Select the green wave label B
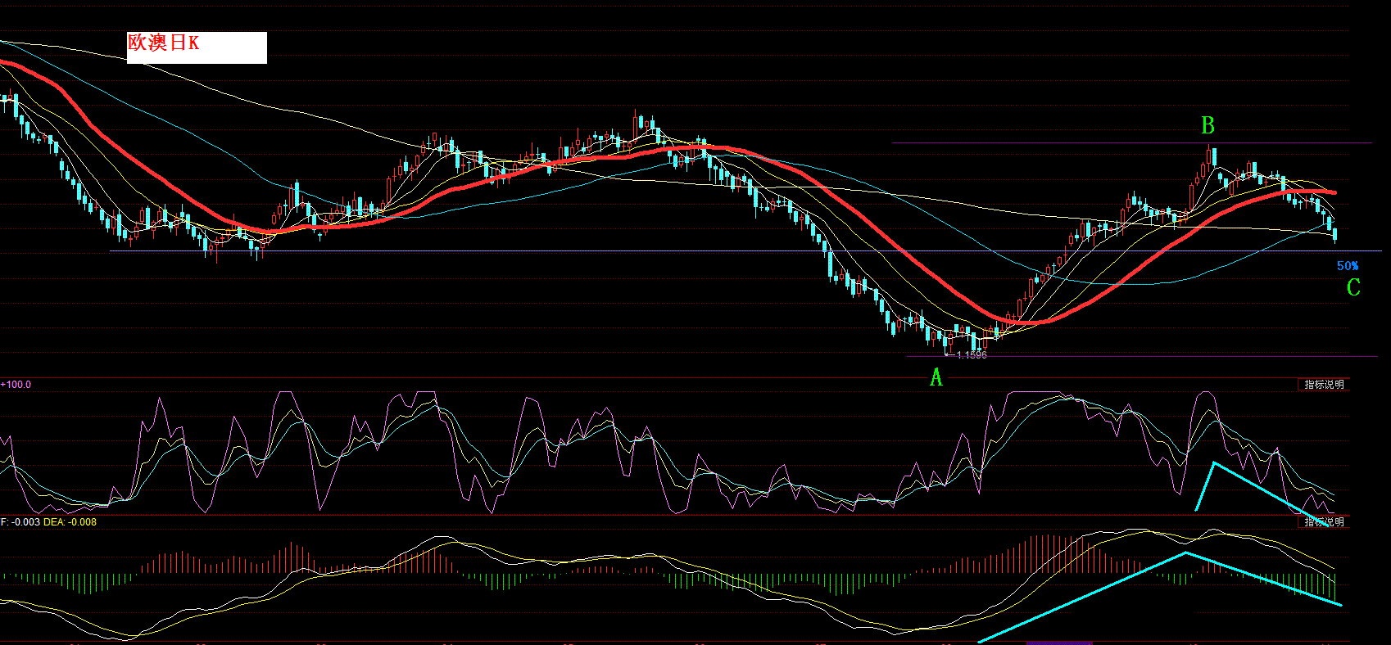The width and height of the screenshot is (1391, 645). pos(1207,125)
